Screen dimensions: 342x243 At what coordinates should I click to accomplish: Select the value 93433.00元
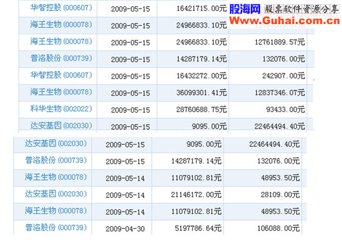click(x=285, y=110)
